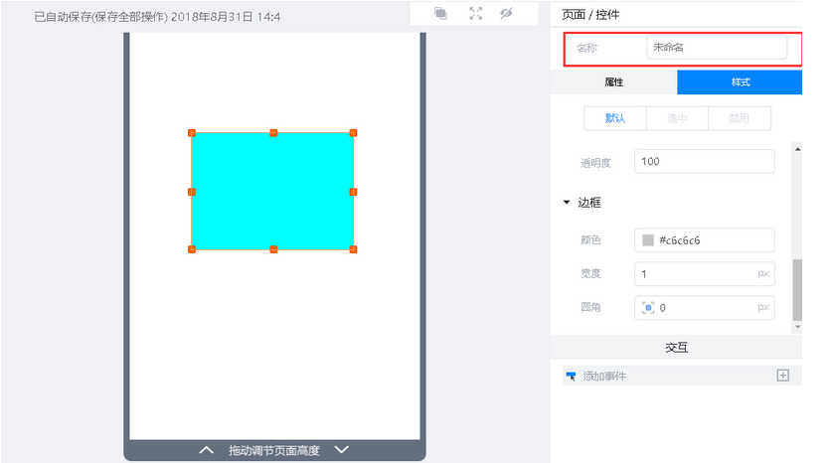The width and height of the screenshot is (833, 463).
Task: Click the bottom-right resize handle of the rectangle
Action: (x=353, y=249)
